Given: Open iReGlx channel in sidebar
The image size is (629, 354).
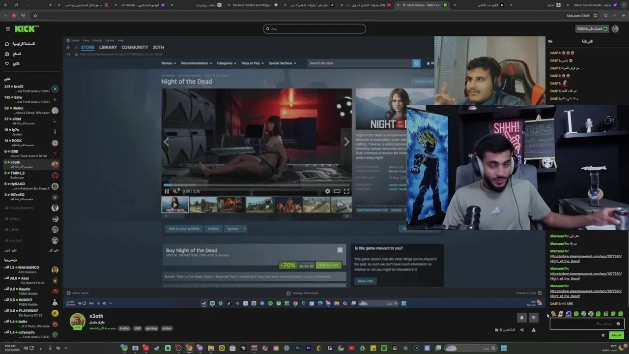Looking at the screenshot, I should (x=31, y=111).
